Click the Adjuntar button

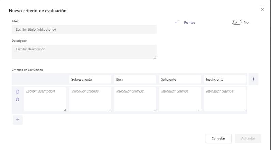click(248, 138)
